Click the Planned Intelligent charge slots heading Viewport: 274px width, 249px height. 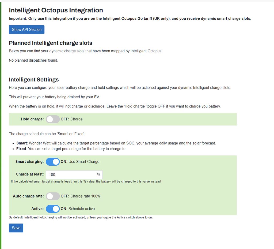[x=51, y=43]
